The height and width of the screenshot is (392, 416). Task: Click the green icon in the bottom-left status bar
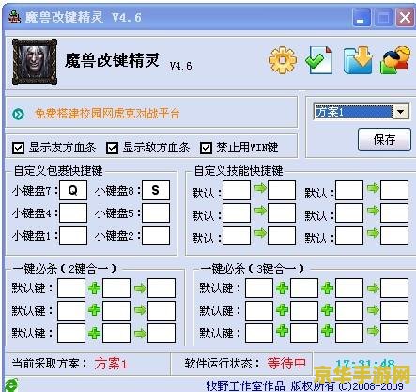[11, 384]
